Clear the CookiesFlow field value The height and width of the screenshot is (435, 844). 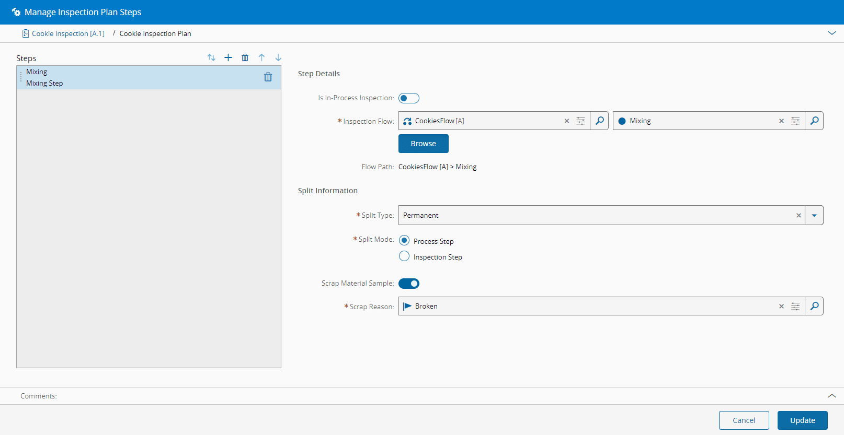pos(566,121)
